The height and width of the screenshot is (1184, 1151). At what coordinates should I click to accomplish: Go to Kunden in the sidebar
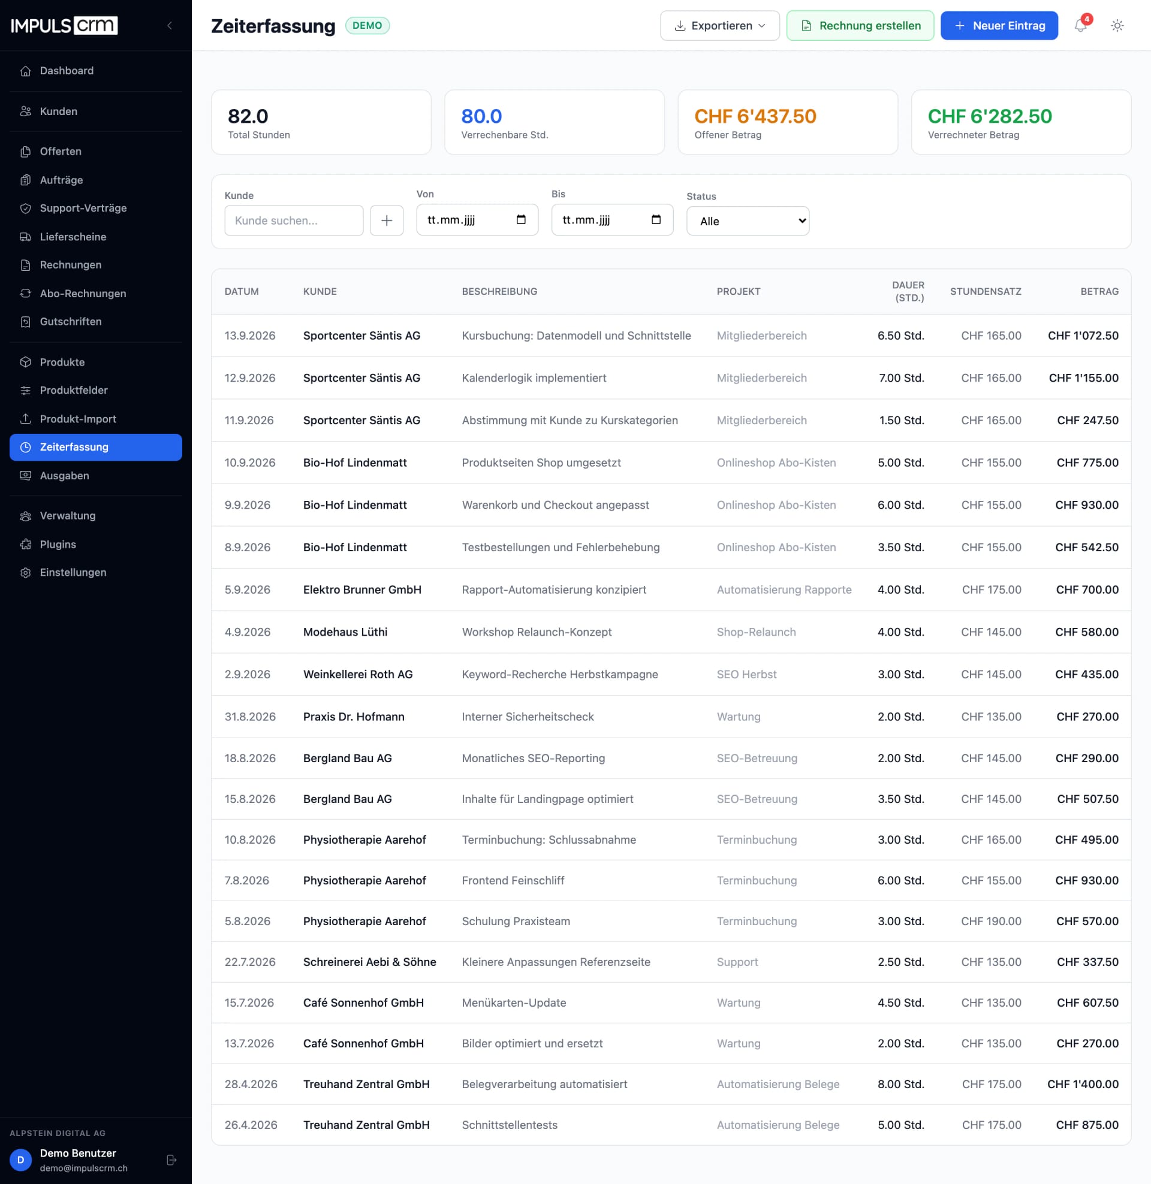click(x=95, y=111)
